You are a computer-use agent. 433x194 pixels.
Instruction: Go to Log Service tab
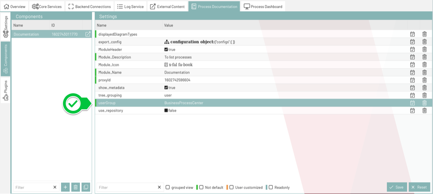[130, 6]
